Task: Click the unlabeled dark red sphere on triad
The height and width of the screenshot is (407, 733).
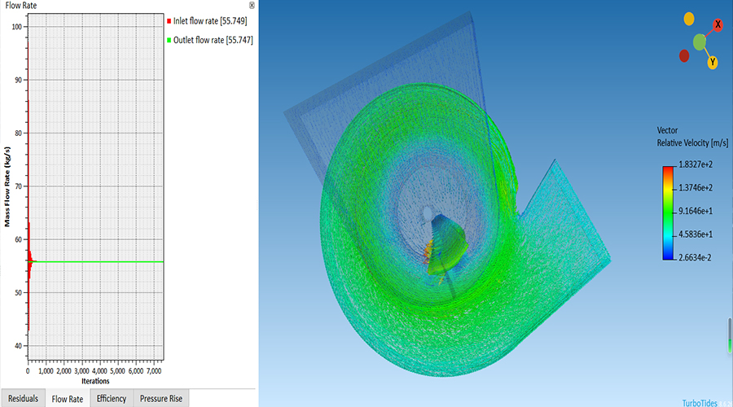Action: (684, 56)
